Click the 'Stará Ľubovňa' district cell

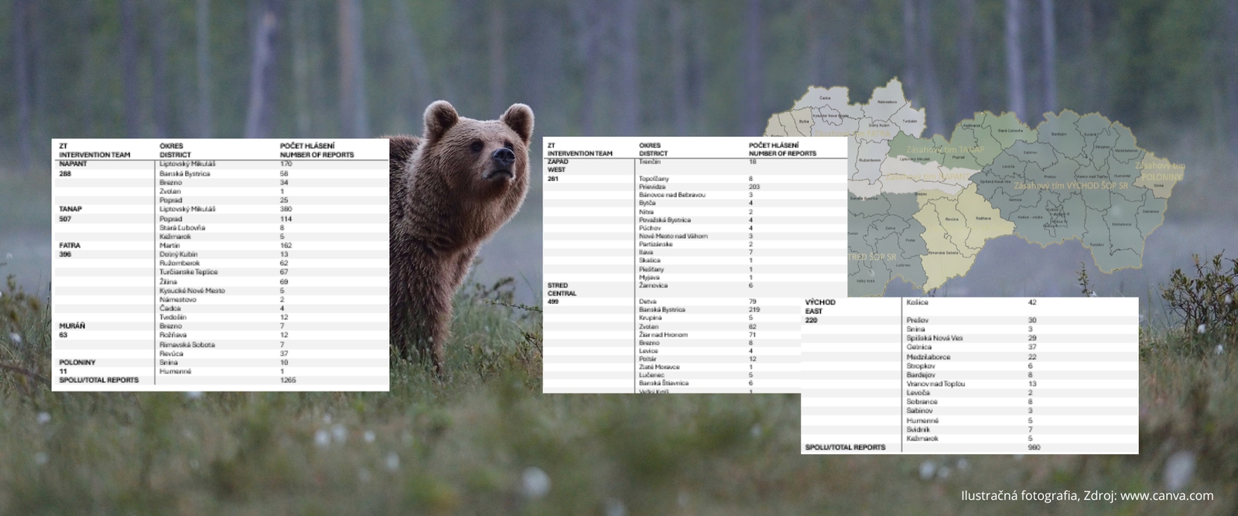183,227
